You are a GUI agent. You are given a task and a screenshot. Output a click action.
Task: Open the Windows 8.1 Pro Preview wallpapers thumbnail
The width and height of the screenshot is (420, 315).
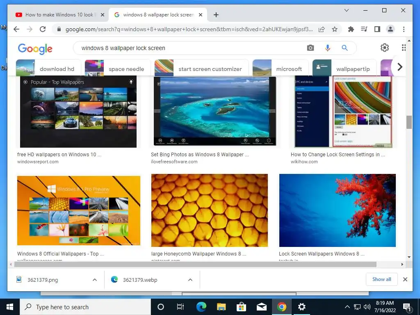(x=78, y=210)
